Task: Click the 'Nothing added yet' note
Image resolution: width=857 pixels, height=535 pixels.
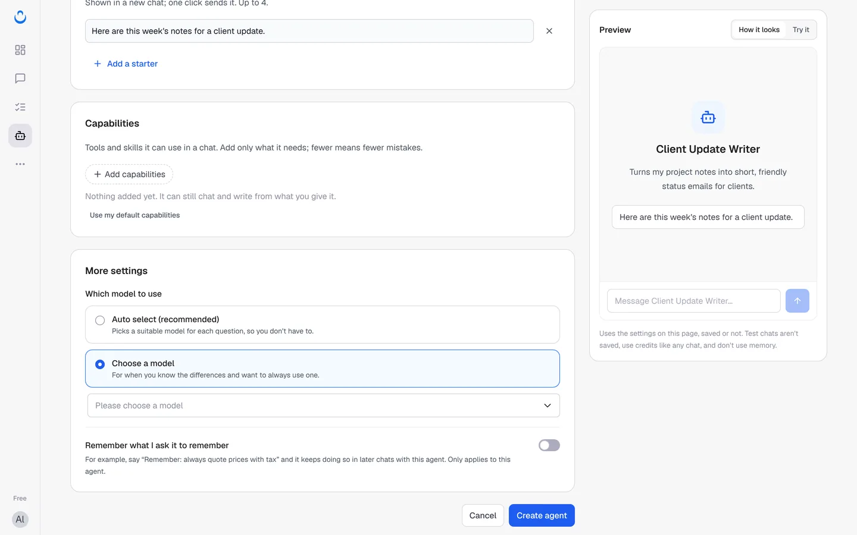Action: click(x=211, y=196)
